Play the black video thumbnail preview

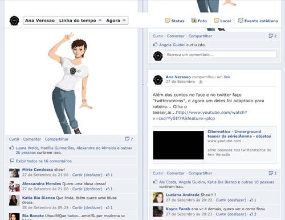(178, 145)
